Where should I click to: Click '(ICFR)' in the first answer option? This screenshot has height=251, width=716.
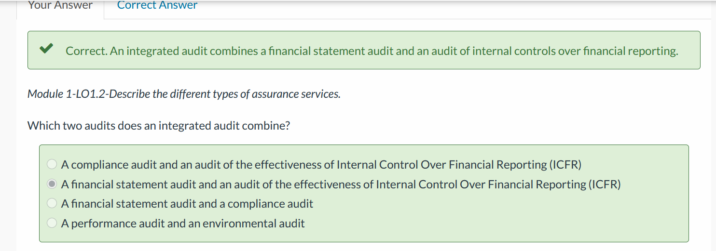point(565,165)
